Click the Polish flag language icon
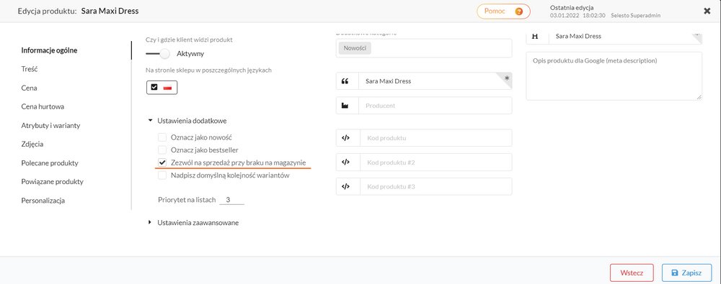 point(167,87)
